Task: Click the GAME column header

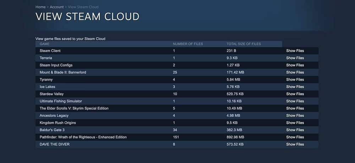Action: 45,44
